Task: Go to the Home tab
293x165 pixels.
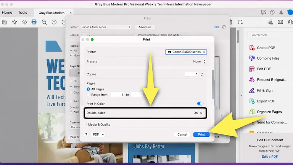Action: [x=7, y=12]
